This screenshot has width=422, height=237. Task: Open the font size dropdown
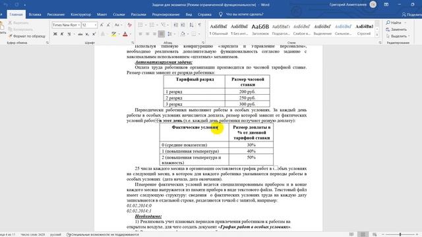[x=95, y=25]
